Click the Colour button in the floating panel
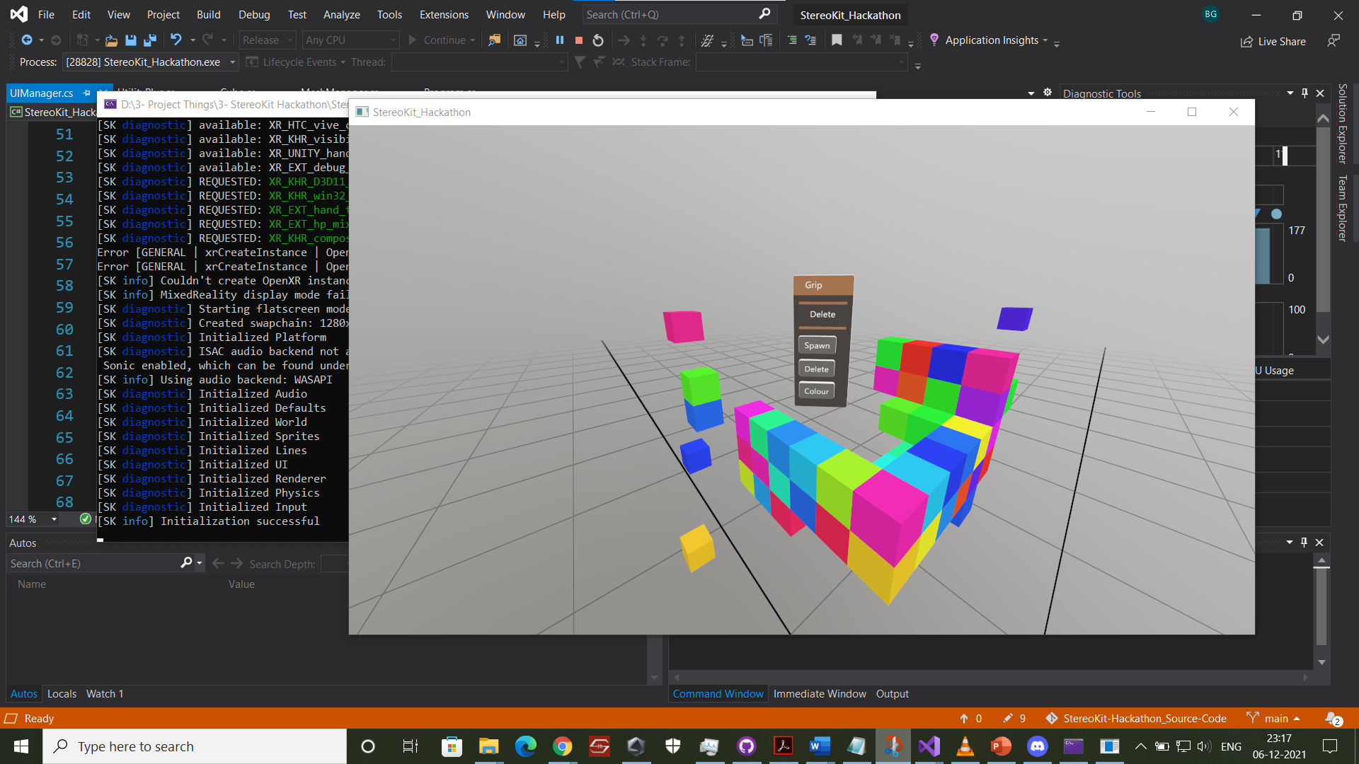Viewport: 1359px width, 764px height. [816, 391]
